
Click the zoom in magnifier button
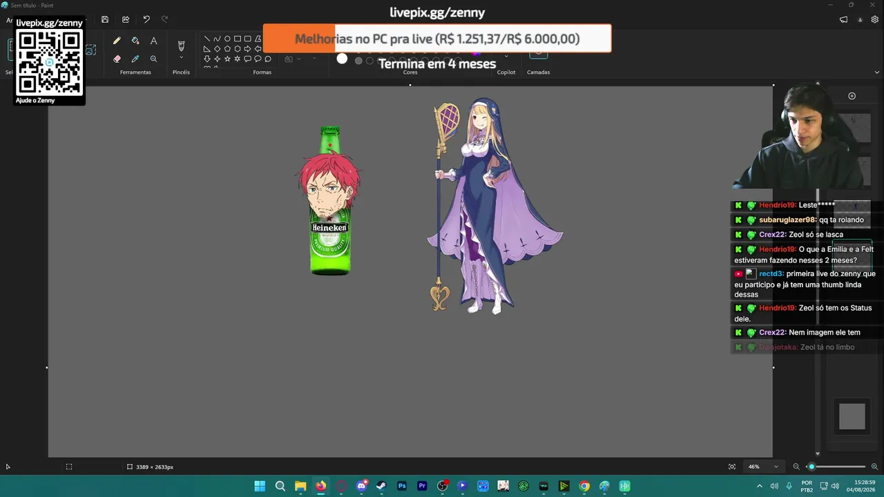click(x=874, y=467)
